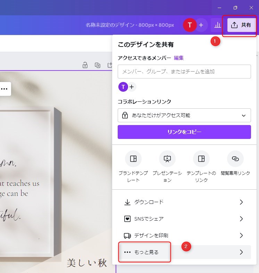Click the plus icon beside the top avatar
Screen dimensions: 259x273
[201, 25]
